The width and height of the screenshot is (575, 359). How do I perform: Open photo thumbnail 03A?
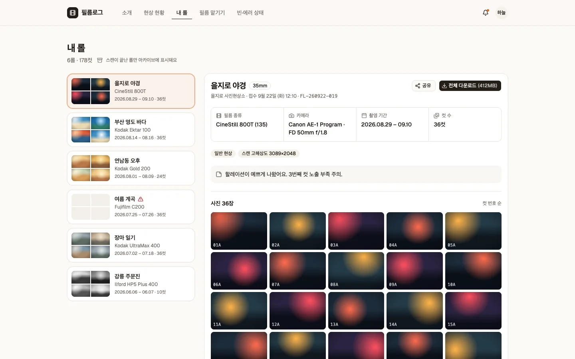(x=356, y=231)
